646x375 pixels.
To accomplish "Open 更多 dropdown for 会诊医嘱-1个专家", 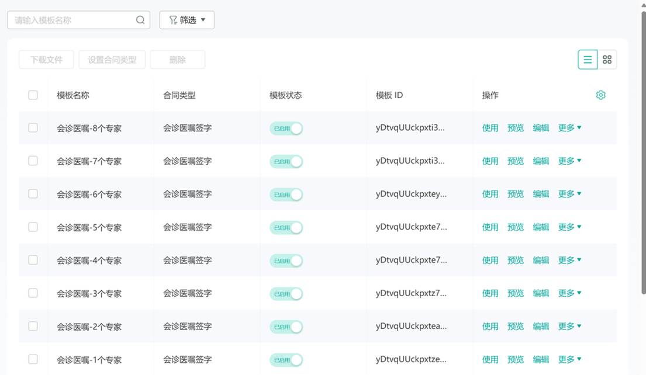I will coord(569,359).
